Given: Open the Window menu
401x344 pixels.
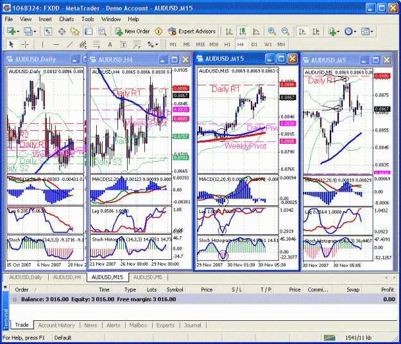Looking at the screenshot, I should click(x=111, y=19).
